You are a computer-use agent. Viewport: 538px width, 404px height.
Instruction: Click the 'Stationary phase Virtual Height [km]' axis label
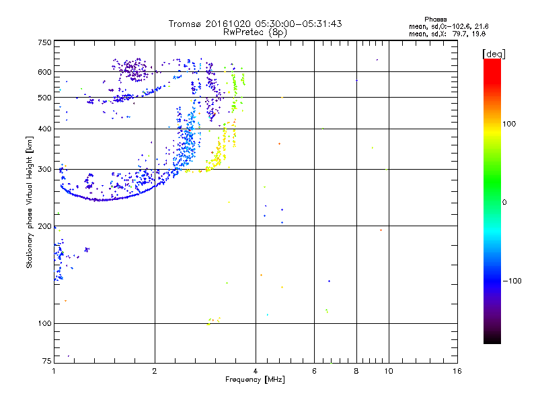29,202
